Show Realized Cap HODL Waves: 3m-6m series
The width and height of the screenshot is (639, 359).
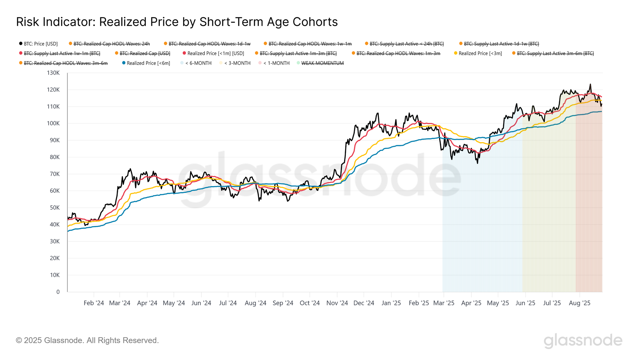coord(63,63)
